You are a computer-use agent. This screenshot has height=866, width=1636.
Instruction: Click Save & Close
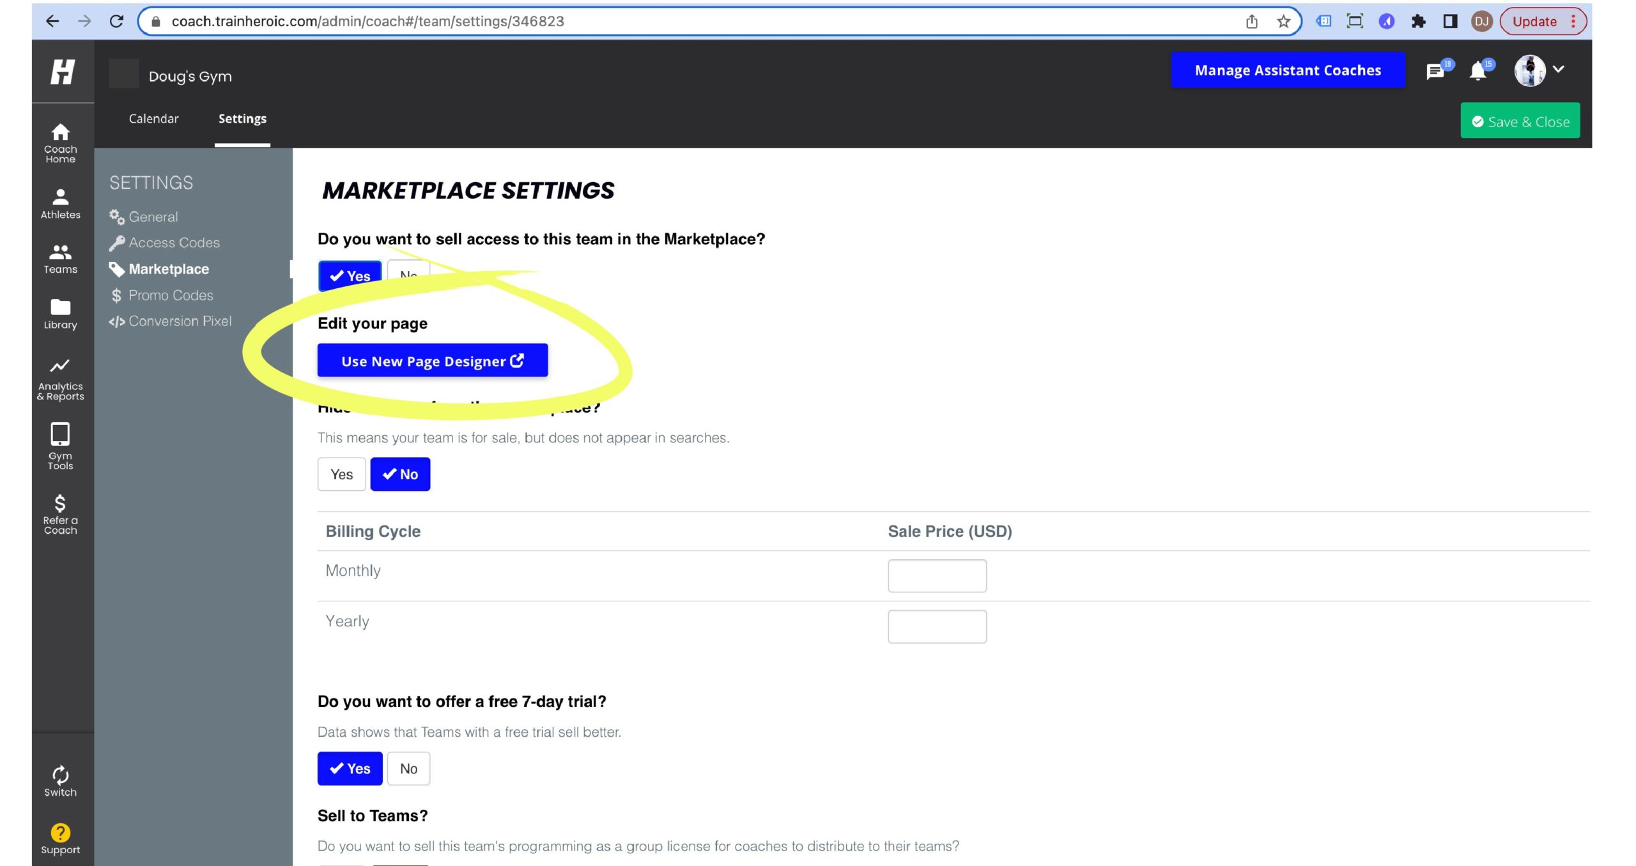tap(1520, 121)
